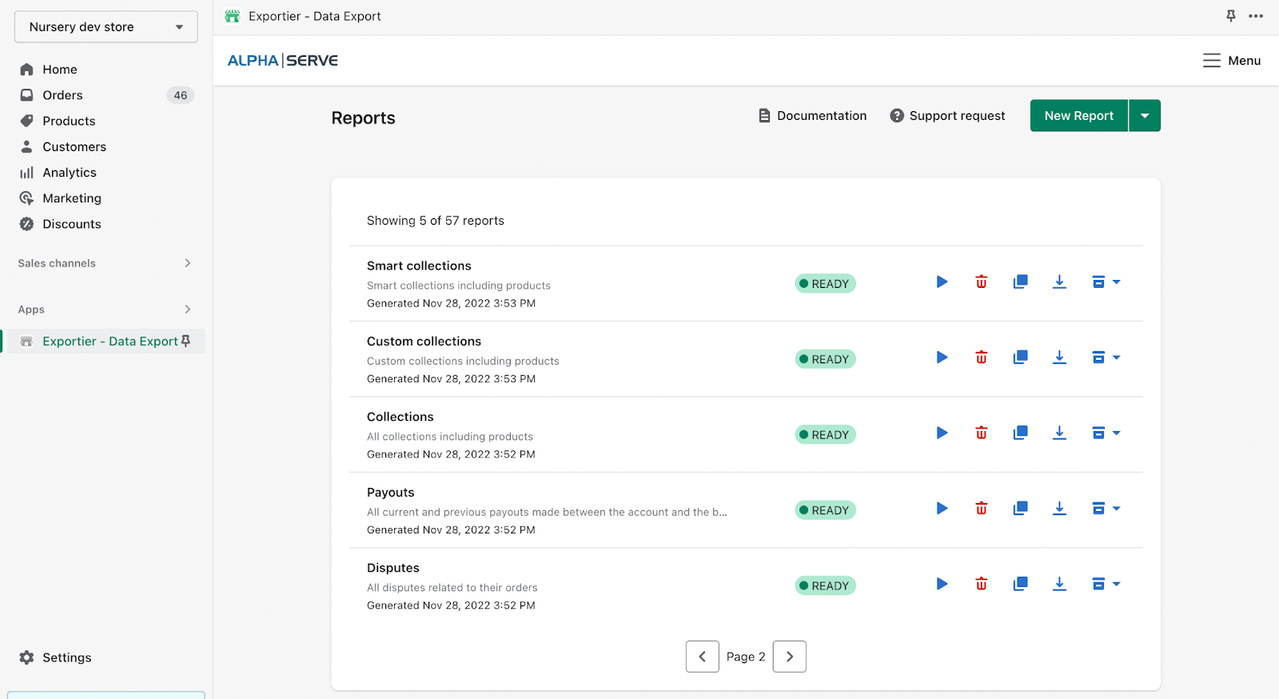Open Support request link
This screenshot has height=699, width=1279.
947,116
